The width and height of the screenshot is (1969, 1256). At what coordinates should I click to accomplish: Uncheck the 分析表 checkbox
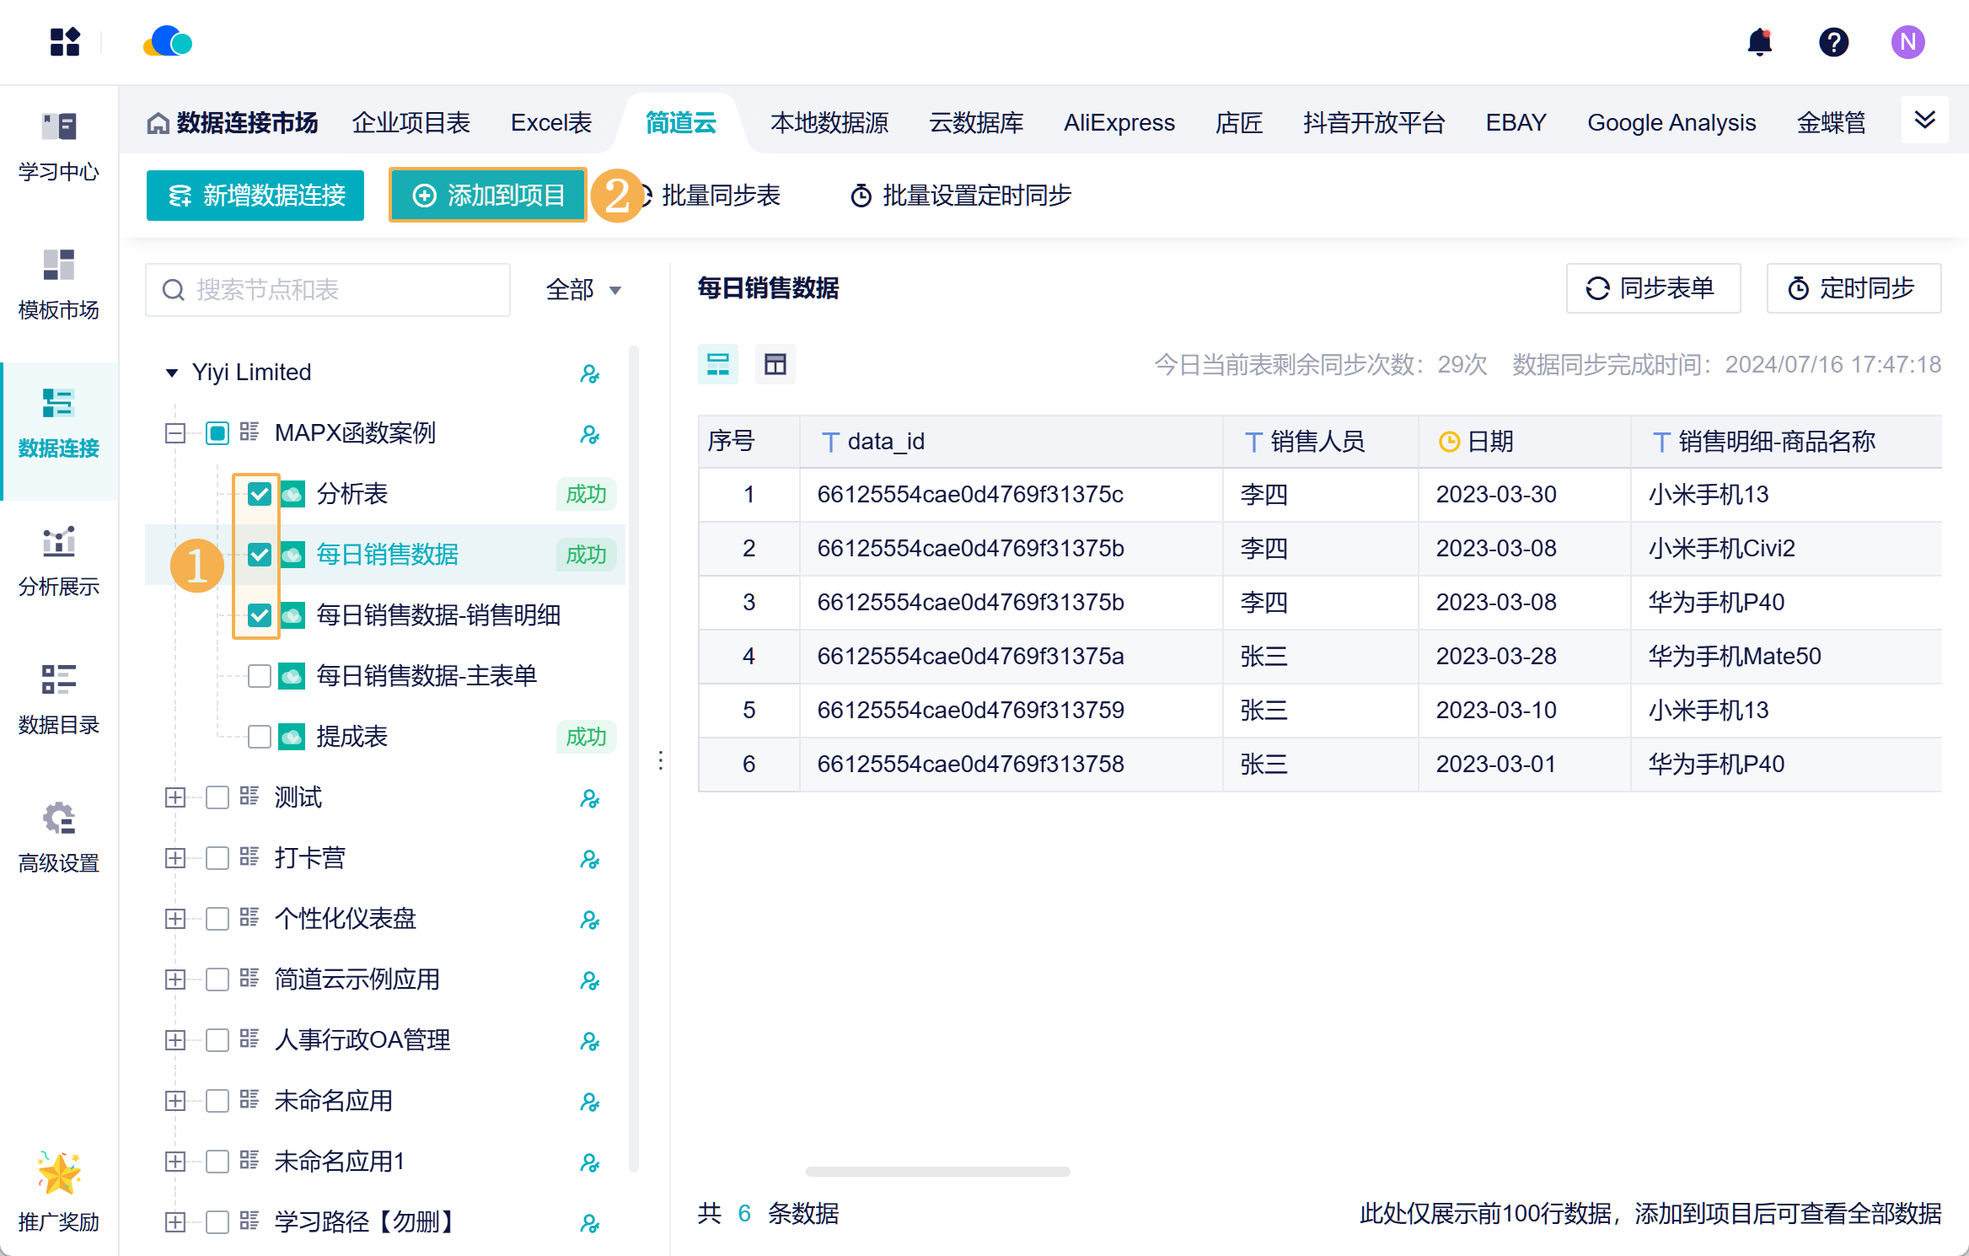tap(260, 494)
